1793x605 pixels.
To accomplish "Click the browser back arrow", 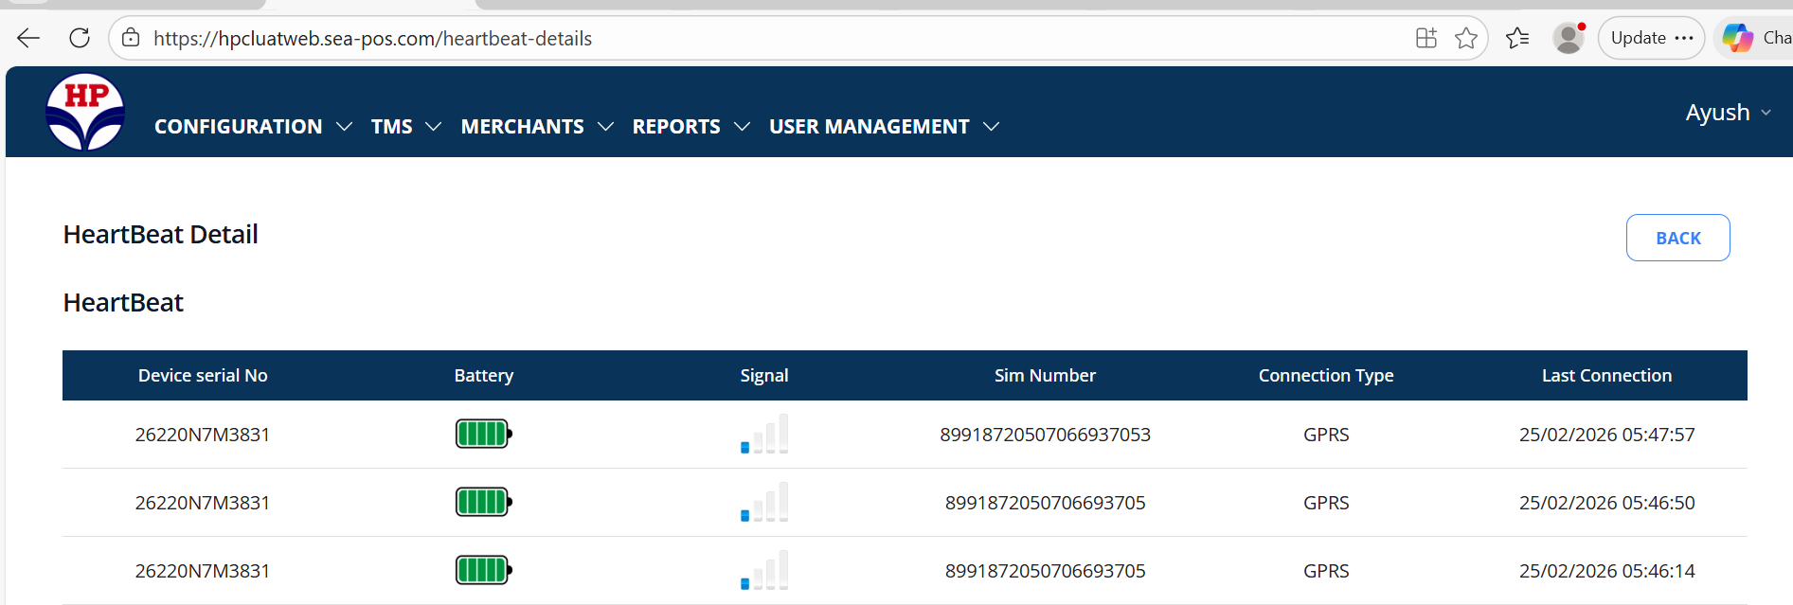I will point(28,38).
